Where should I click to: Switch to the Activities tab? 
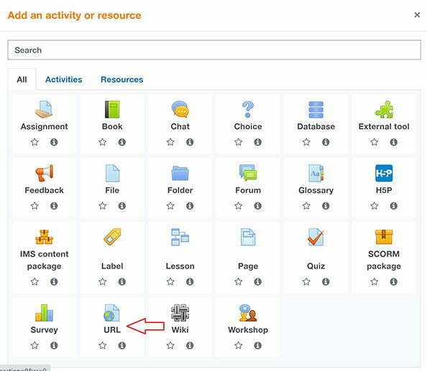pos(64,80)
